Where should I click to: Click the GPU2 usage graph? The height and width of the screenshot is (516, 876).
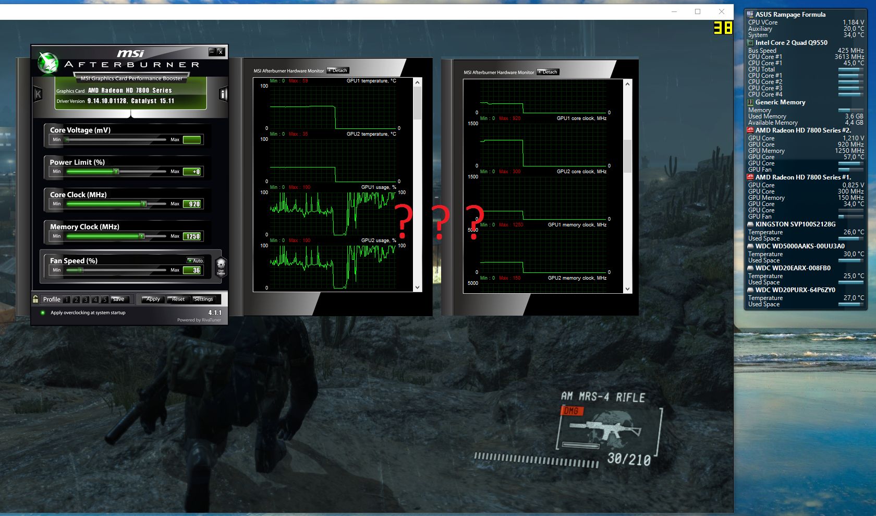(333, 267)
